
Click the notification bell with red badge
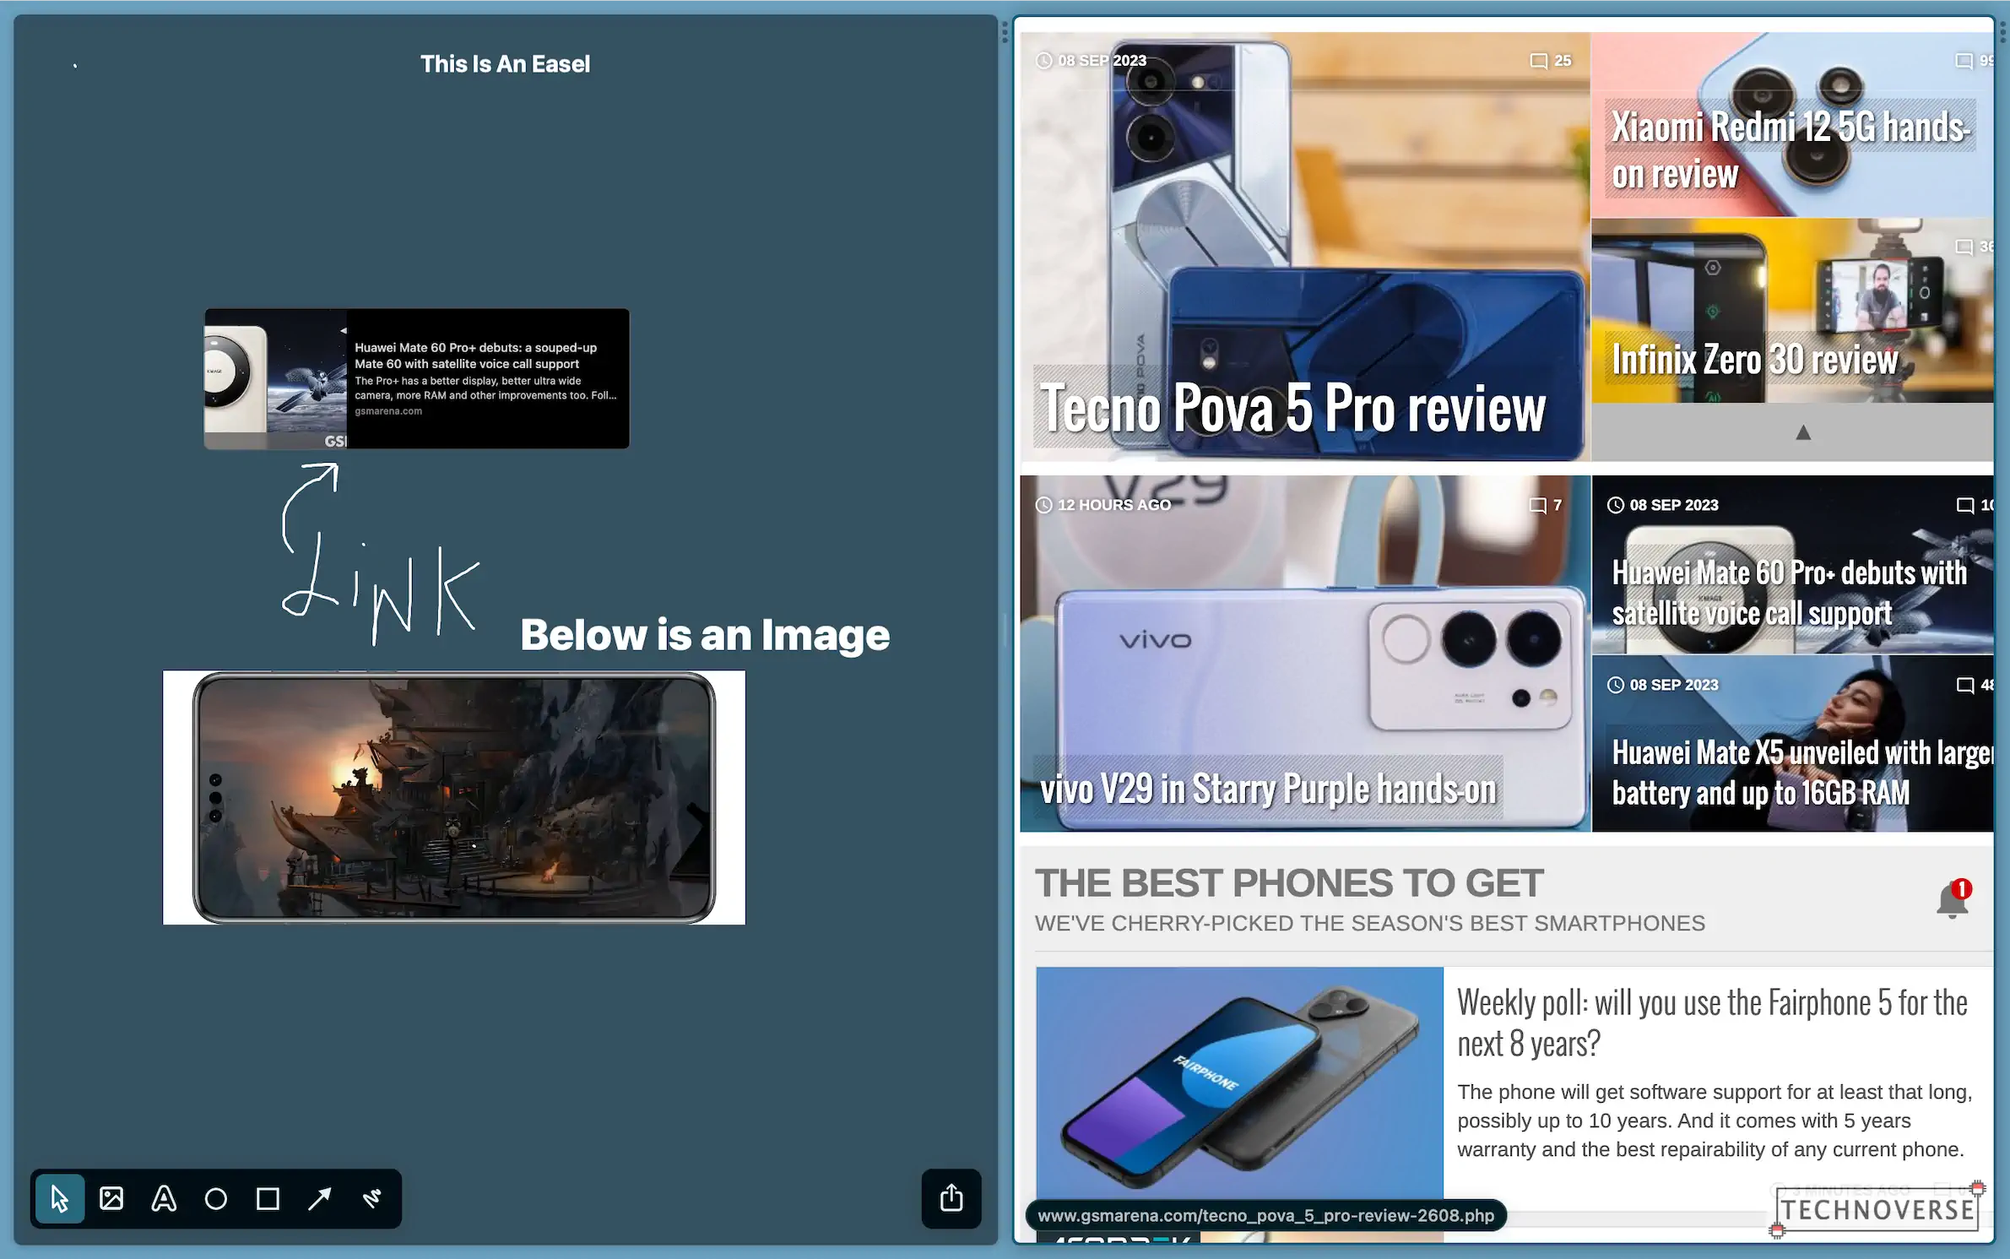[x=1953, y=899]
